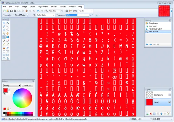The height and width of the screenshot is (122, 174).
Task: Swap primary and secondary colors arrow
Action: click(x=9, y=89)
